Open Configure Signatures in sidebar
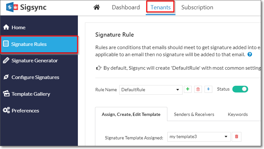The width and height of the screenshot is (264, 149). (31, 77)
